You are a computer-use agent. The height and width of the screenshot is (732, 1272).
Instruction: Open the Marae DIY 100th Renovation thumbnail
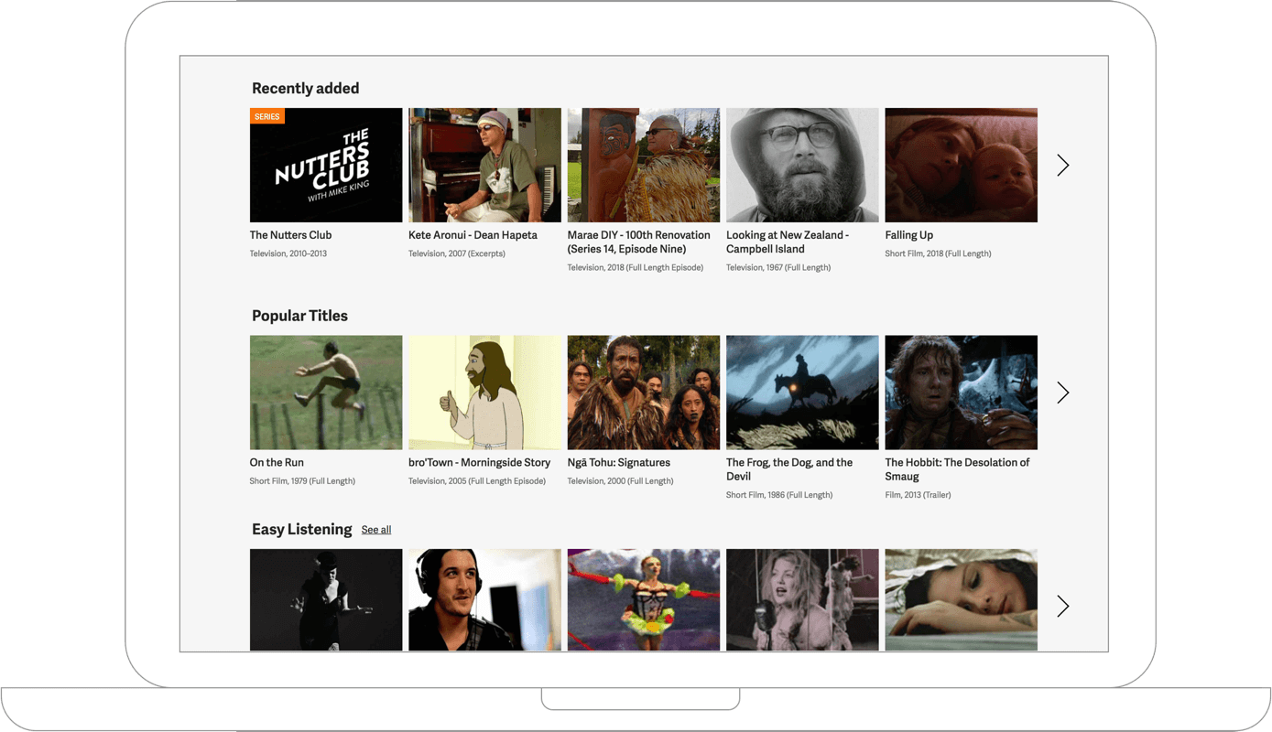(x=644, y=166)
